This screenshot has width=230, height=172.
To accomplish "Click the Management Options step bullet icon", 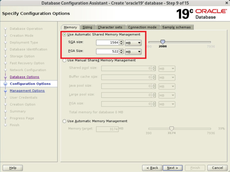I will [5, 91].
